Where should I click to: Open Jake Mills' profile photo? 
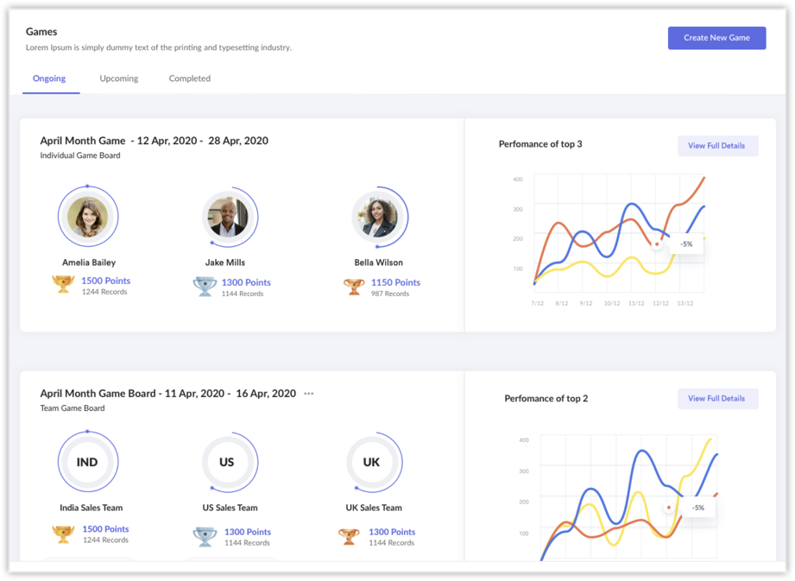pos(227,217)
